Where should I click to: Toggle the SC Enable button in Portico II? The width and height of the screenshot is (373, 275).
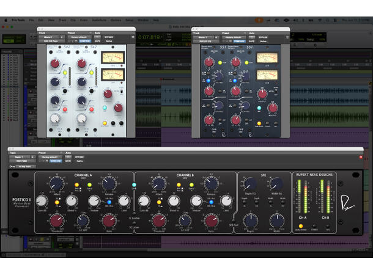[134, 214]
